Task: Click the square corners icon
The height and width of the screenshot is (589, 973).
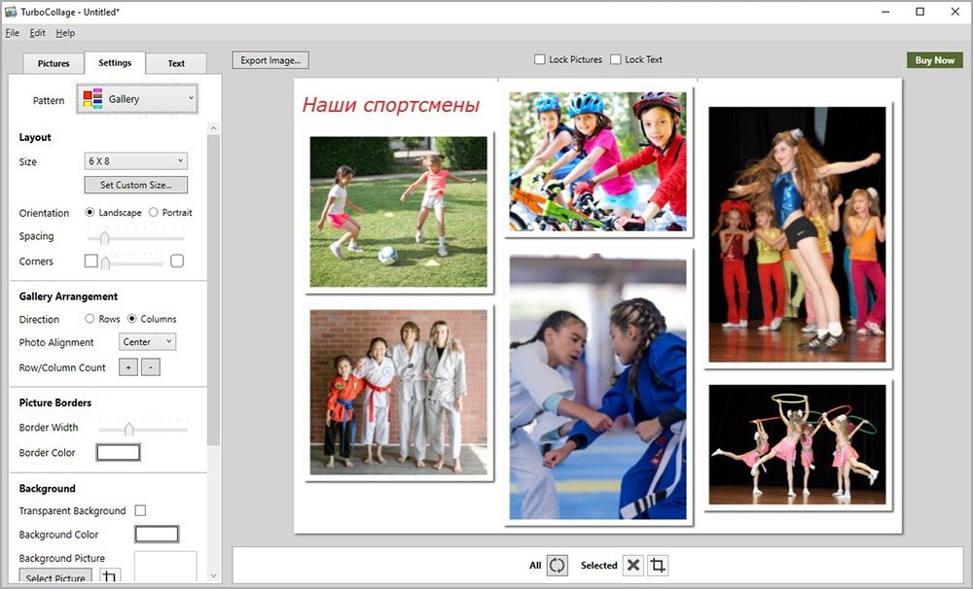Action: tap(91, 260)
